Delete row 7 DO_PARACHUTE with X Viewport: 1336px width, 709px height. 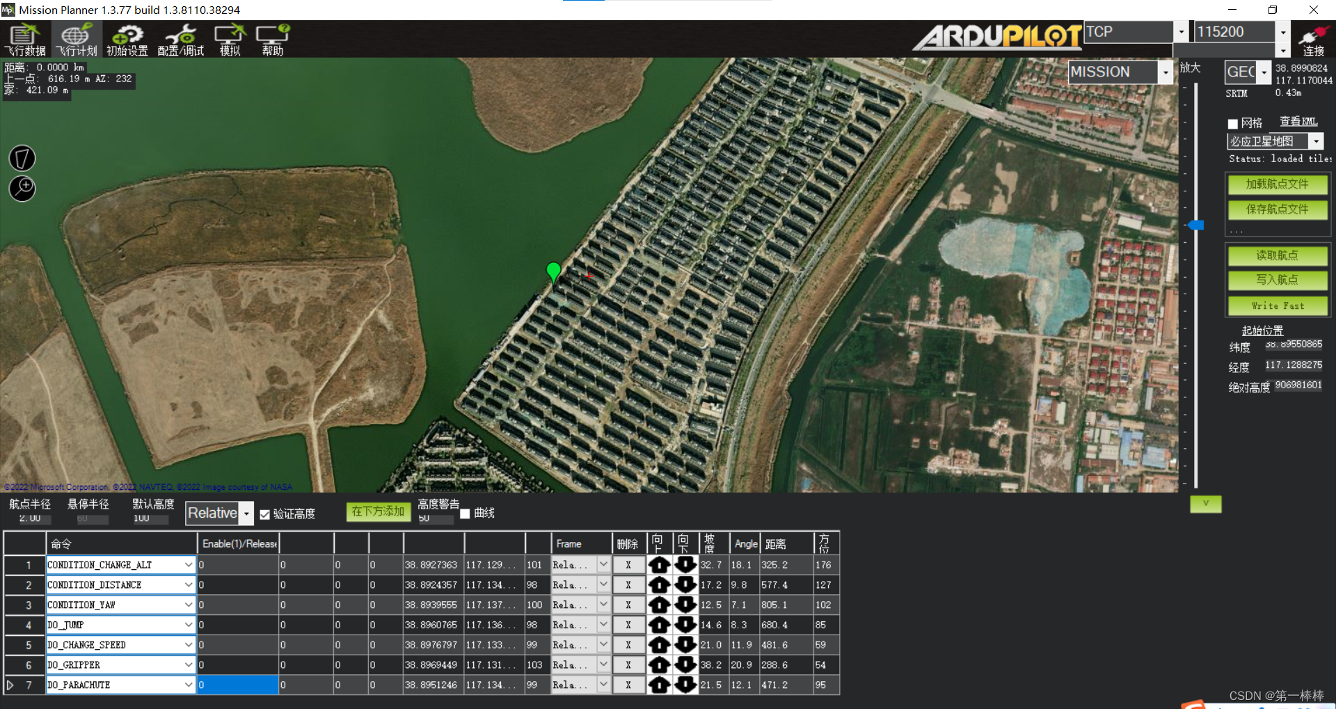[x=628, y=685]
